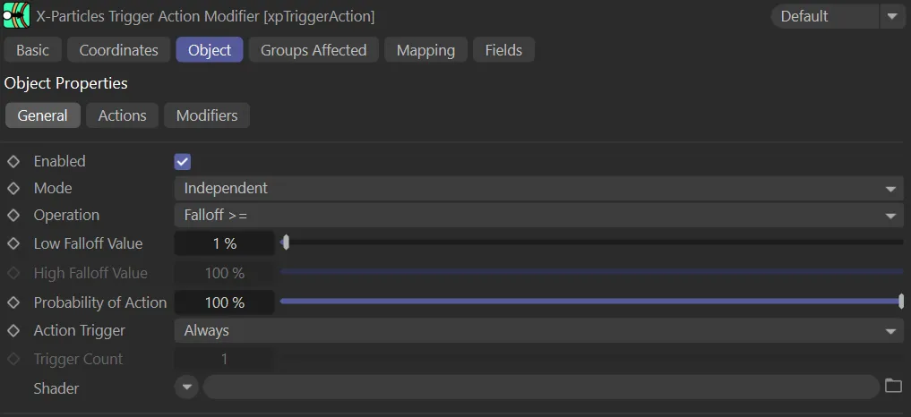Click the Probability of Action slider
This screenshot has height=417, width=911.
click(591, 301)
